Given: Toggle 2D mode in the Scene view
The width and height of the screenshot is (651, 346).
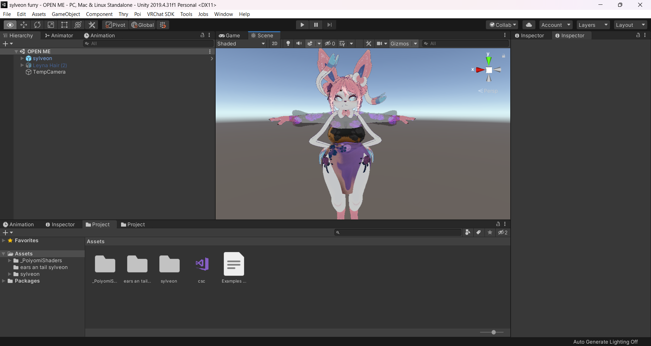Looking at the screenshot, I should (275, 43).
